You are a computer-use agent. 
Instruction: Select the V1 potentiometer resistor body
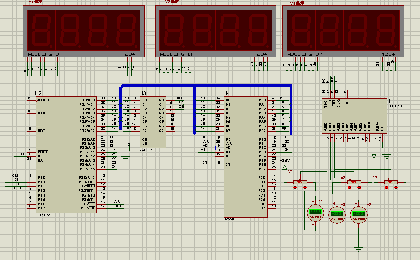(x=300, y=182)
